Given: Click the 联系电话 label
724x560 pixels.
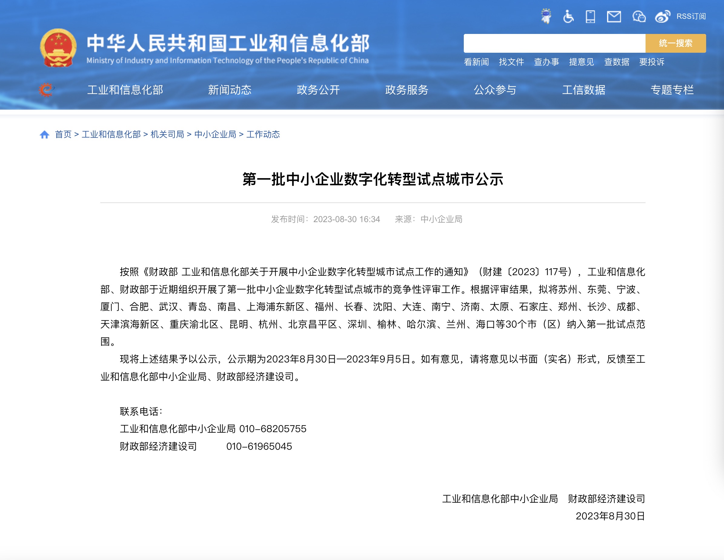Looking at the screenshot, I should [x=141, y=412].
